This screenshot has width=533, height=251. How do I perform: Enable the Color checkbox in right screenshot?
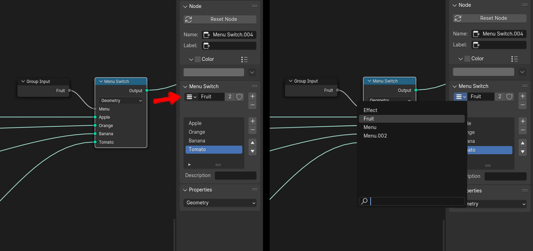pos(468,58)
